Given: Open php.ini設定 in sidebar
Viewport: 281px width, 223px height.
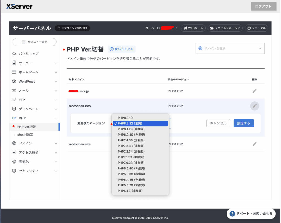Looking at the screenshot, I should [x=25, y=135].
